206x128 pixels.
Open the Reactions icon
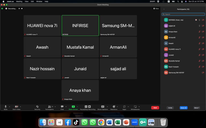[114, 107]
